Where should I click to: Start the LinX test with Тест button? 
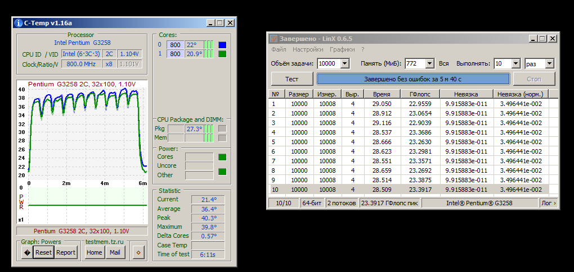292,79
